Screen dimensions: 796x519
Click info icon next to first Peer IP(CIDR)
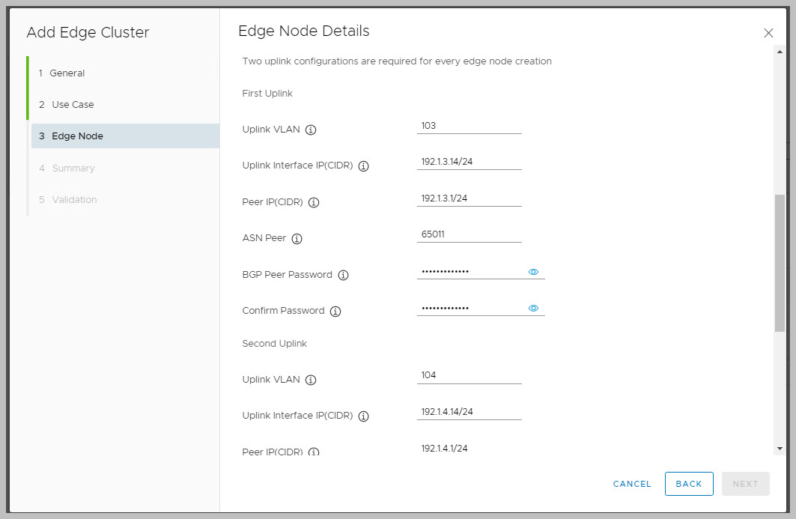[314, 203]
